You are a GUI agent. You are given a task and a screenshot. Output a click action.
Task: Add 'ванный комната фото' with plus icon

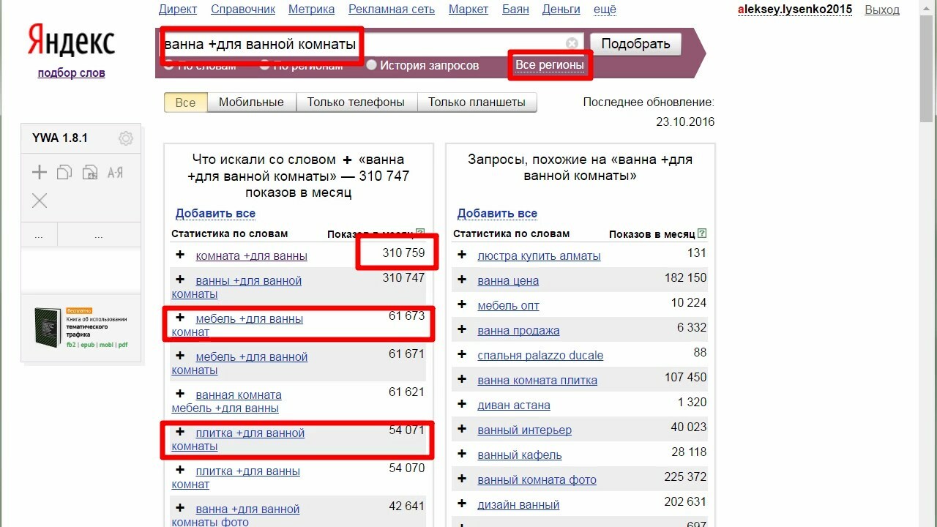click(462, 479)
